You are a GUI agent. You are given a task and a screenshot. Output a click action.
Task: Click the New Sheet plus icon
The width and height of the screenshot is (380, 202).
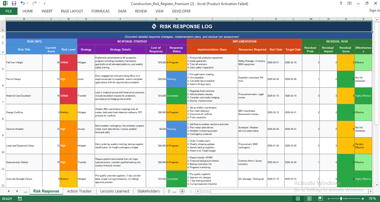click(x=182, y=191)
